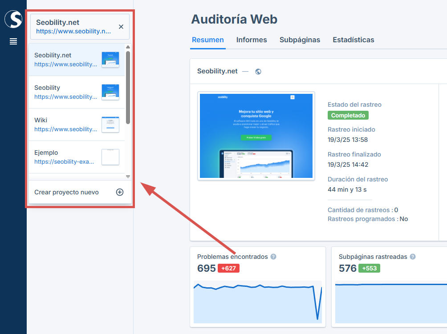Open the Informes tab
447x334 pixels.
point(252,40)
